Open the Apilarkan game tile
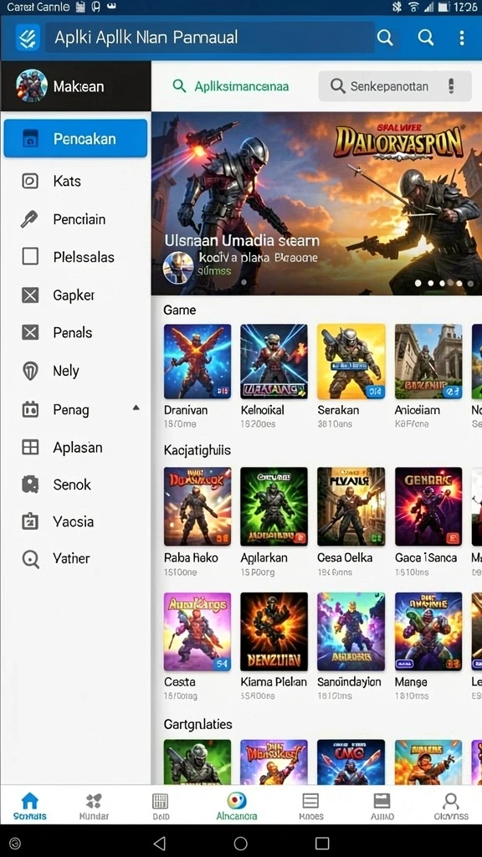 click(274, 506)
